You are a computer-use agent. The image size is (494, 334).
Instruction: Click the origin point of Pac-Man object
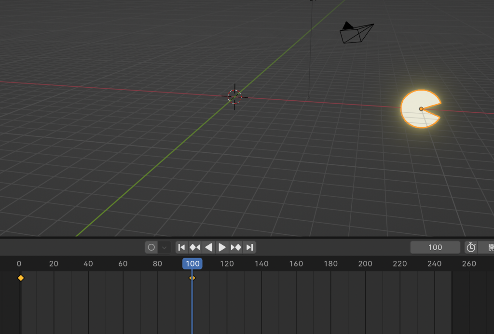click(421, 109)
